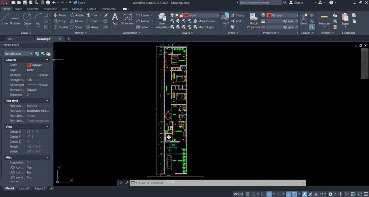369x197 pixels.
Task: Click the Insert block icon
Action: (x=225, y=19)
